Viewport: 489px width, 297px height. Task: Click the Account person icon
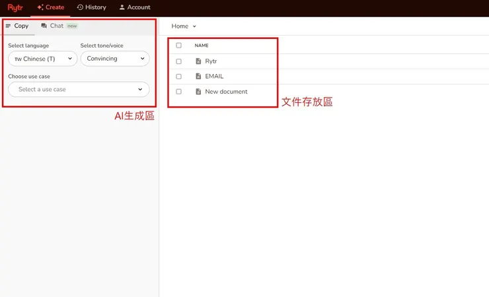122,7
